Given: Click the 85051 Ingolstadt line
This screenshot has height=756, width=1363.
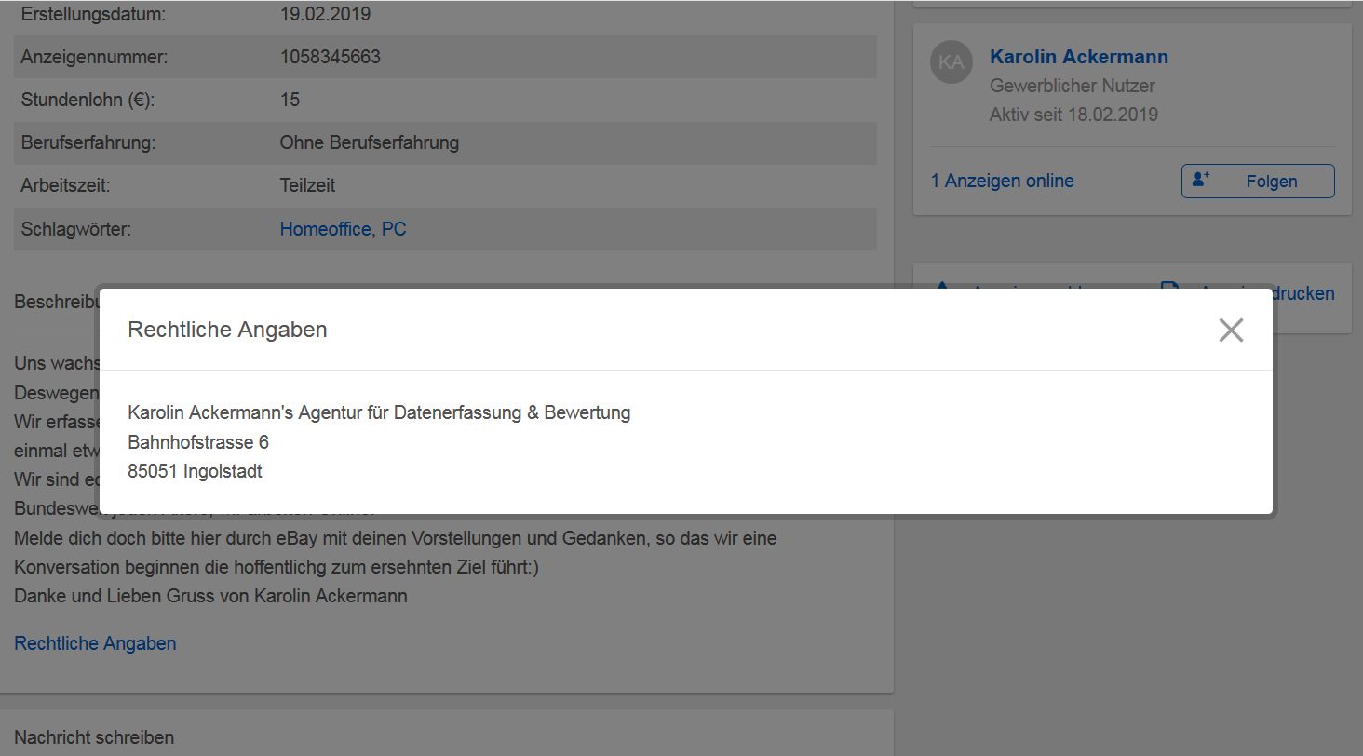Looking at the screenshot, I should pyautogui.click(x=195, y=472).
